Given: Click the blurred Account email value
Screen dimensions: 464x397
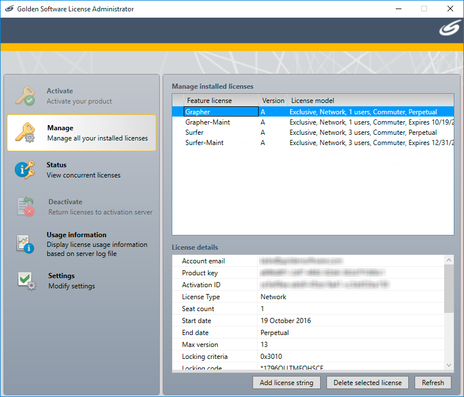Looking at the screenshot, I should 301,261.
